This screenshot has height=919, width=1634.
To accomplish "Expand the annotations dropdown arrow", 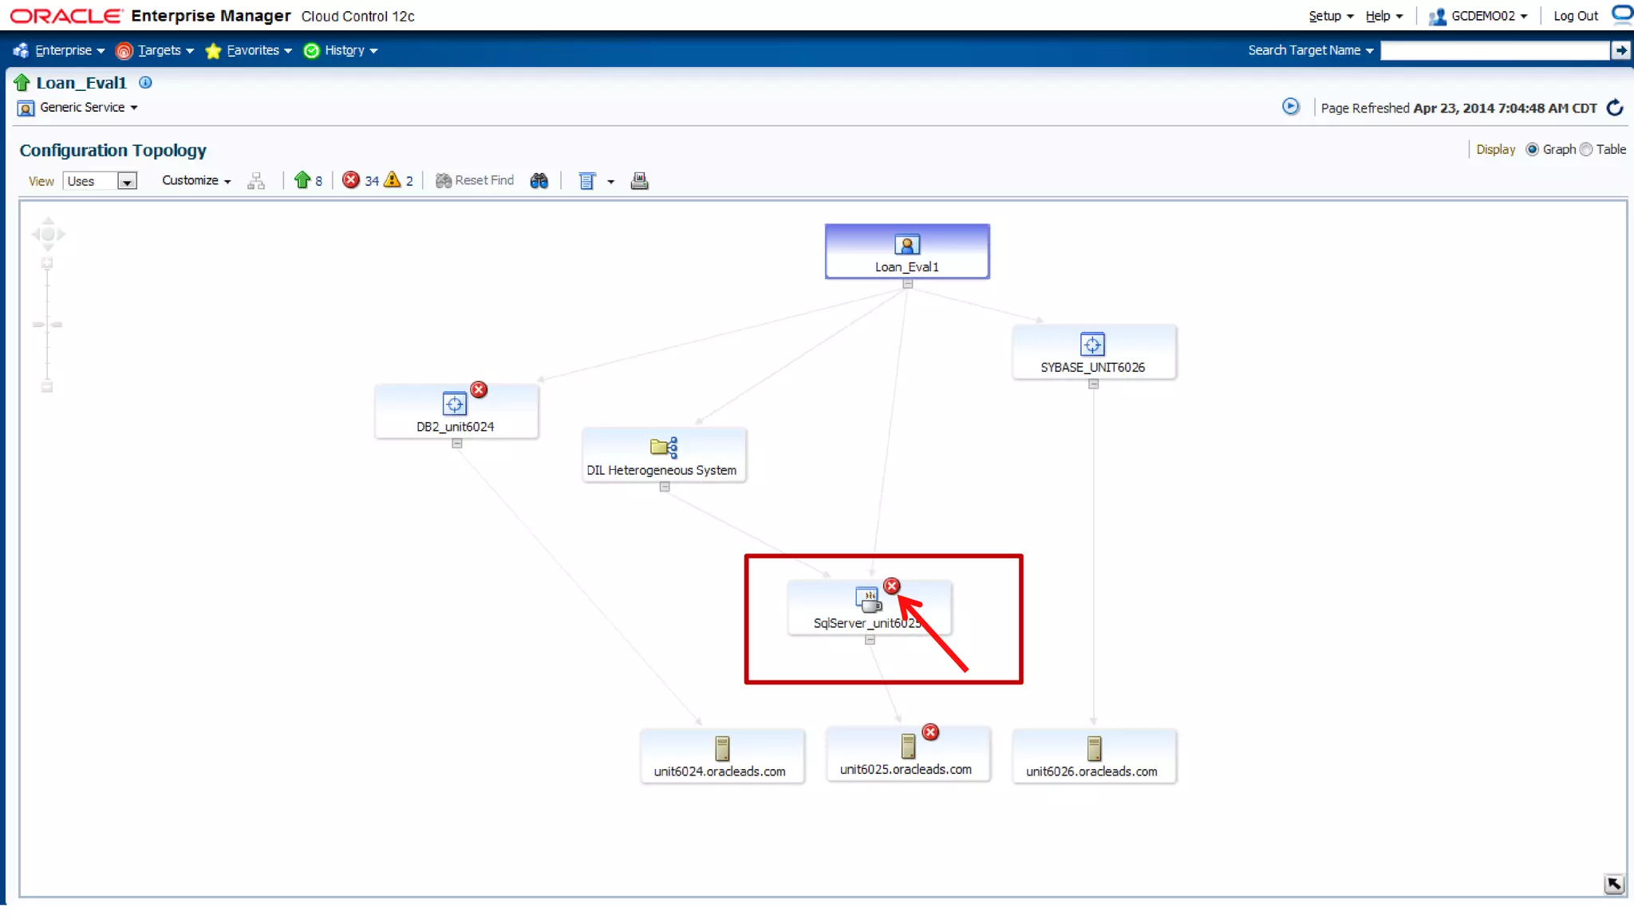I will 611,182.
